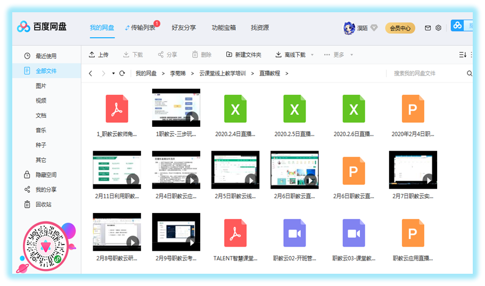
Task: Filter by 音乐 category
Action: click(x=41, y=130)
